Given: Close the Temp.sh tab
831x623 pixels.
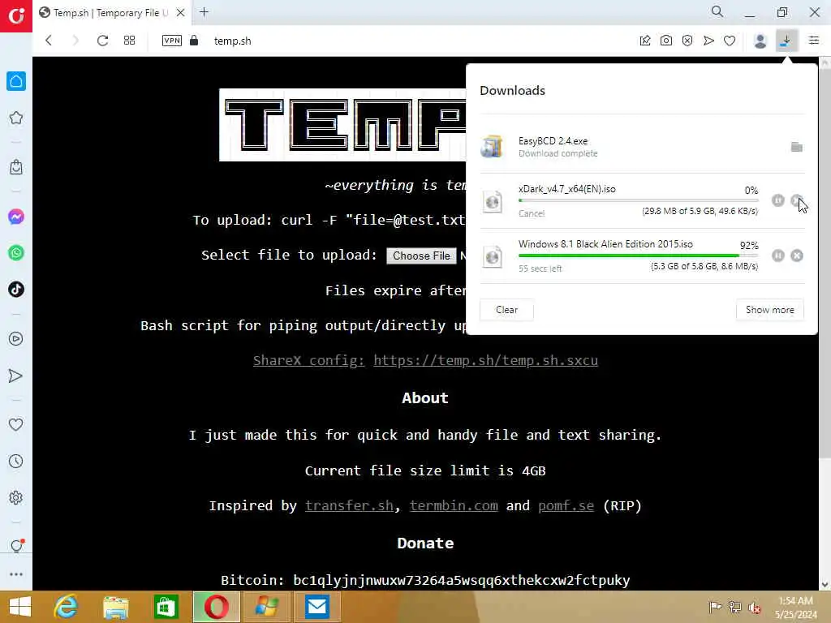Looking at the screenshot, I should [x=181, y=13].
